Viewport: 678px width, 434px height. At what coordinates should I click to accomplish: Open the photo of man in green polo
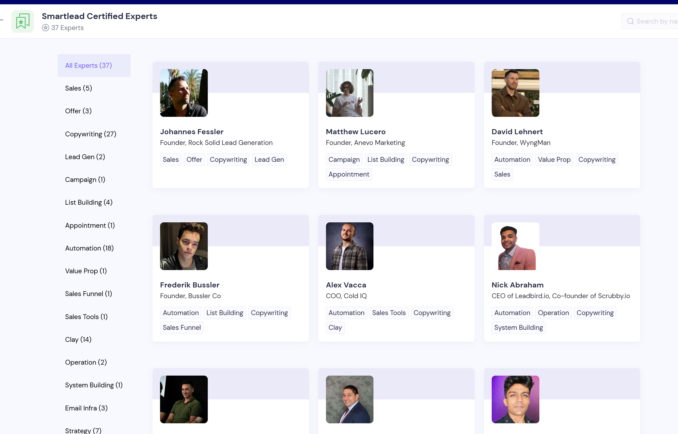tap(184, 399)
